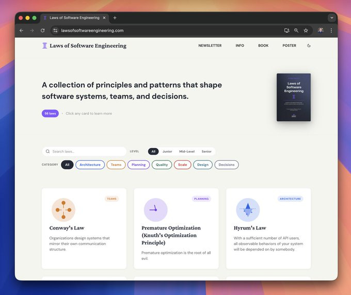Select the Laws of Software Engineering browser tab
This screenshot has height=295, width=351.
(74, 18)
